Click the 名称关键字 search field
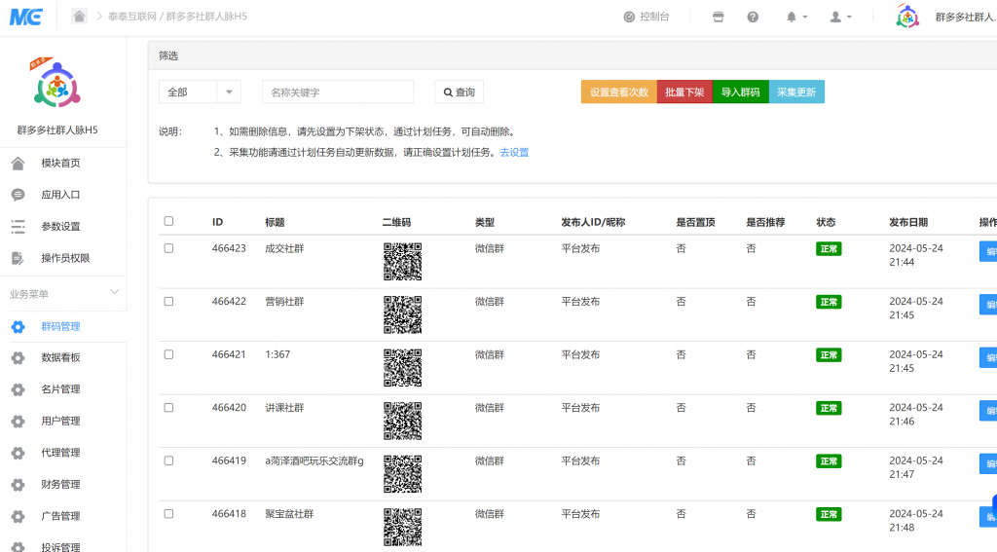 [x=338, y=92]
